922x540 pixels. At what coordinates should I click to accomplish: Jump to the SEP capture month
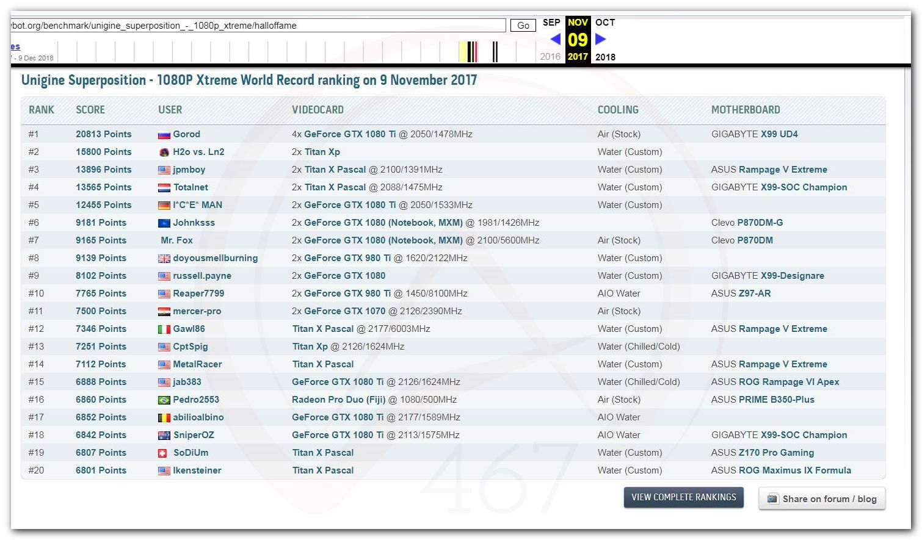551,23
